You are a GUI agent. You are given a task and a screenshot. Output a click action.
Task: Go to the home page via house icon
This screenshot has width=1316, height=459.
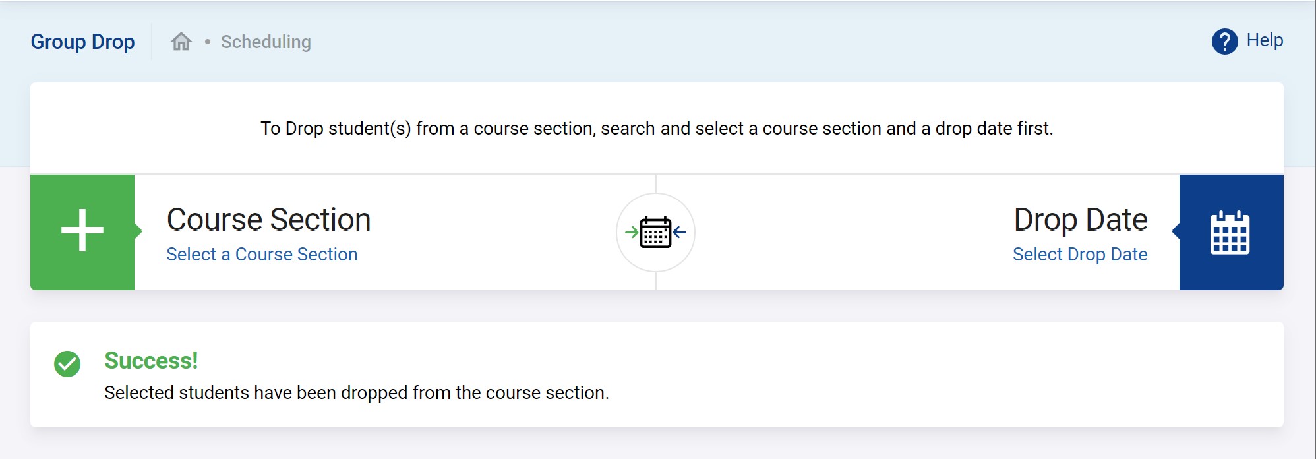[x=181, y=42]
